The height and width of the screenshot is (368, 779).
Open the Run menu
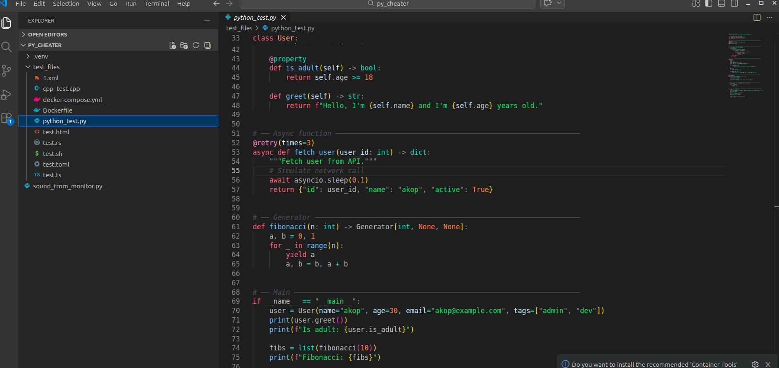(x=131, y=4)
